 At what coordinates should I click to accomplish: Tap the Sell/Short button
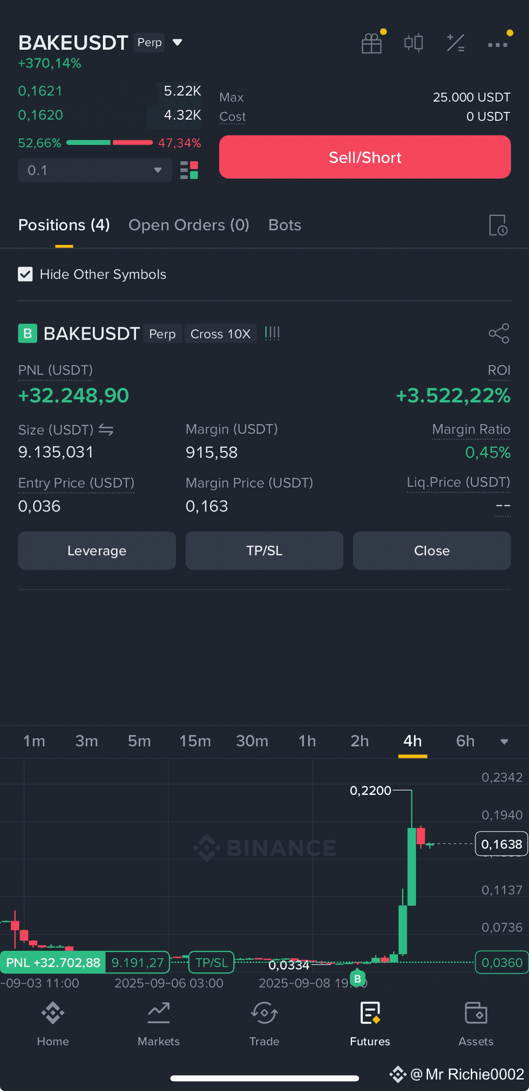coord(365,157)
